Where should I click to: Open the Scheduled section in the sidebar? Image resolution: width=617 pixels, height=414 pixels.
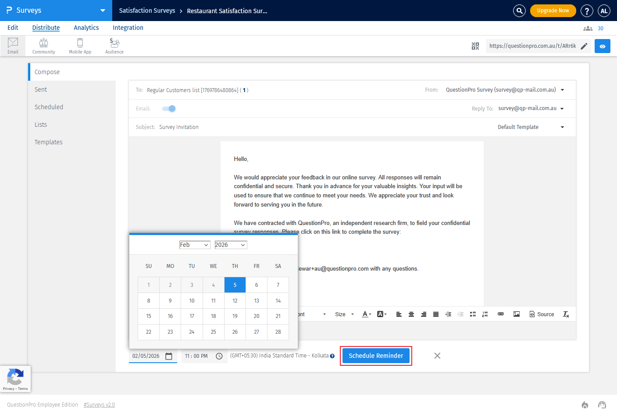coord(49,107)
